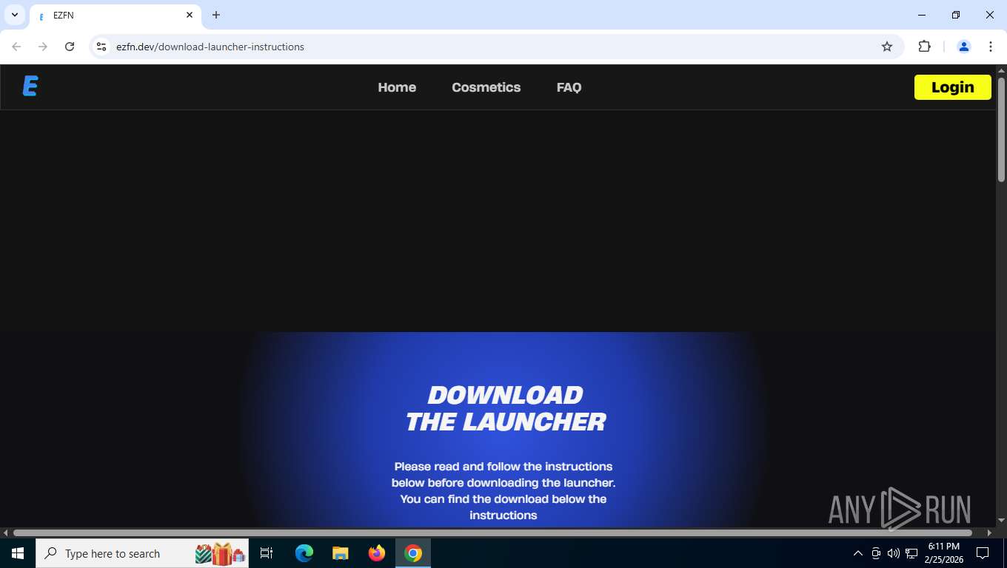Screen dimensions: 1007x568
Task: Open a new tab
Action: pos(216,15)
